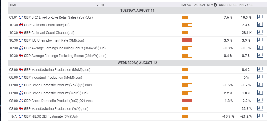
Task: Click the GBP Claimant Count Change(Jul) event
Action: click(49, 33)
